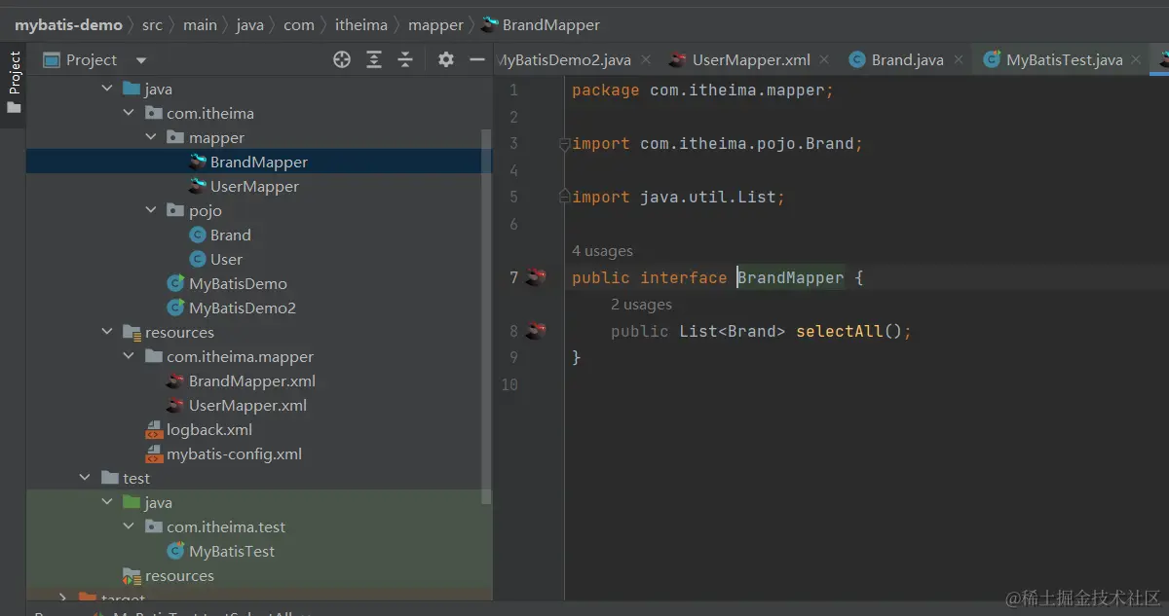Click the package declaration on line 1
This screenshot has width=1169, height=616.
coord(702,91)
